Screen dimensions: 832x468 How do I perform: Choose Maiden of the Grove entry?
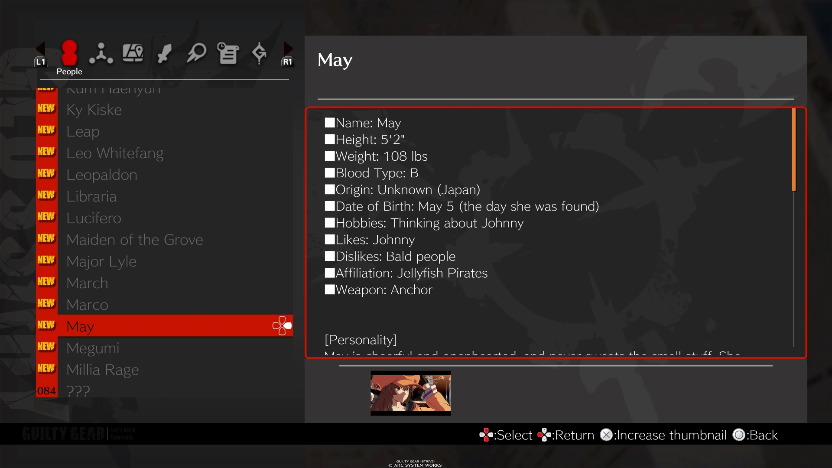134,240
